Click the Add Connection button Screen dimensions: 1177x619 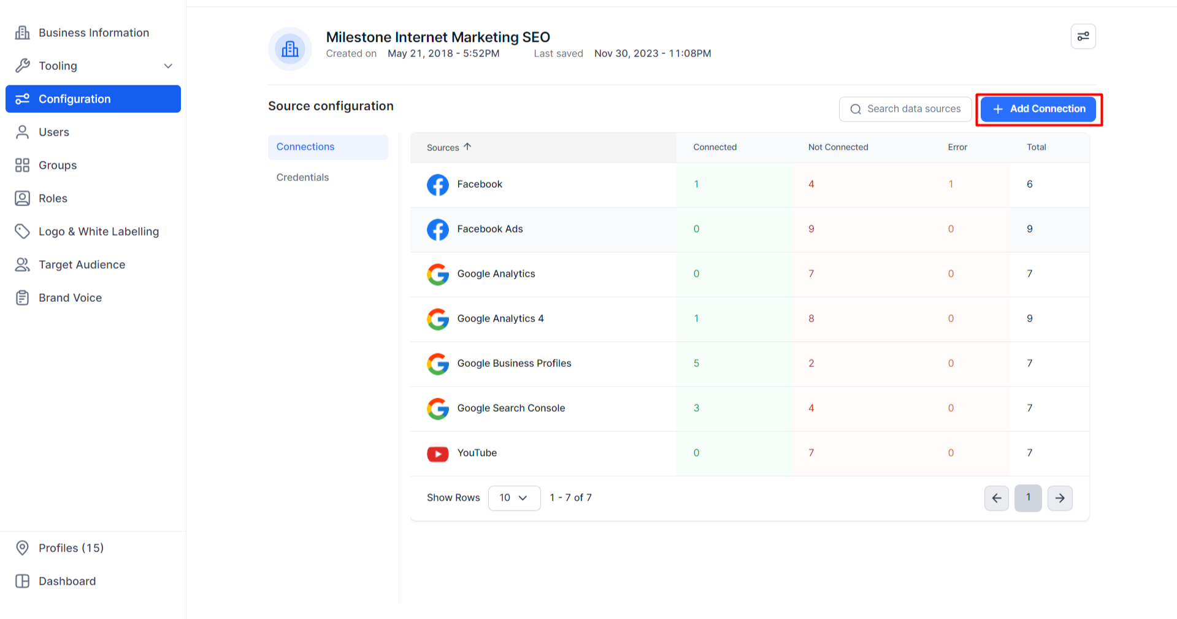(x=1038, y=109)
